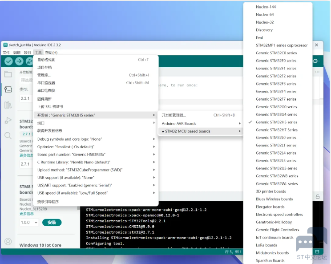This screenshot has width=331, height=264.
Task: Choose 获得开发板信息 menu entry
Action: [x=96, y=130]
